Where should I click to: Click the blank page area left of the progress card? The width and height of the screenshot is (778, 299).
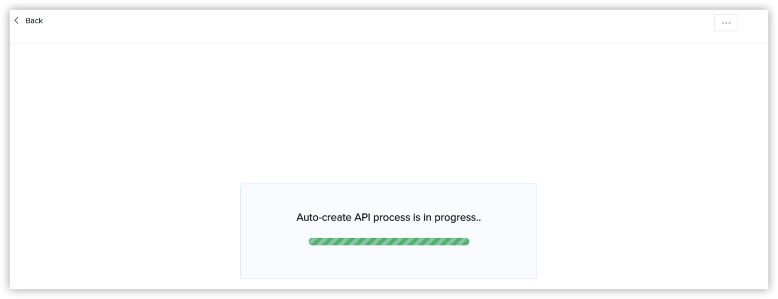click(124, 231)
